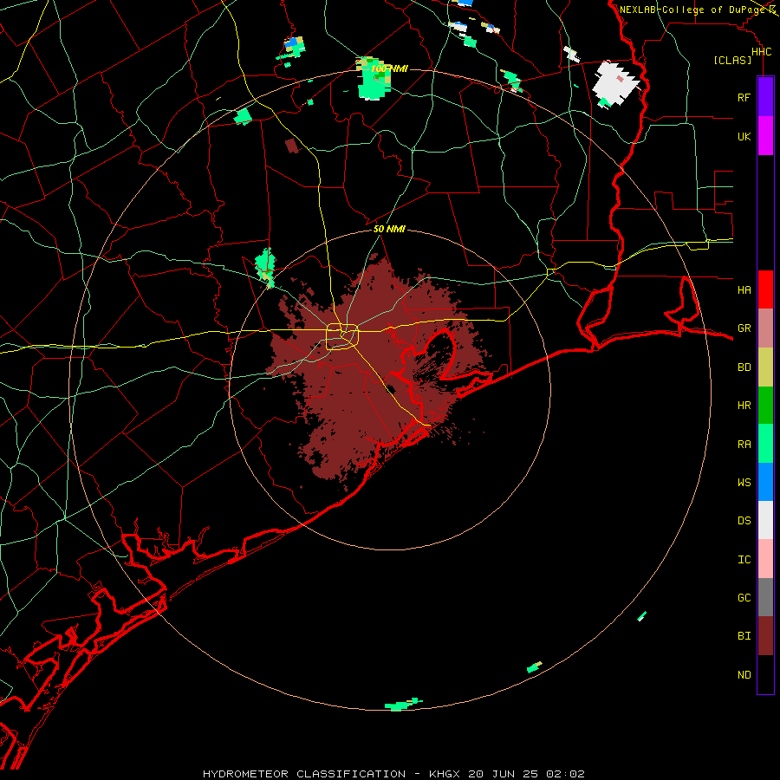Click the purple RF legend color swatch
This screenshot has width=780, height=780.
click(765, 97)
